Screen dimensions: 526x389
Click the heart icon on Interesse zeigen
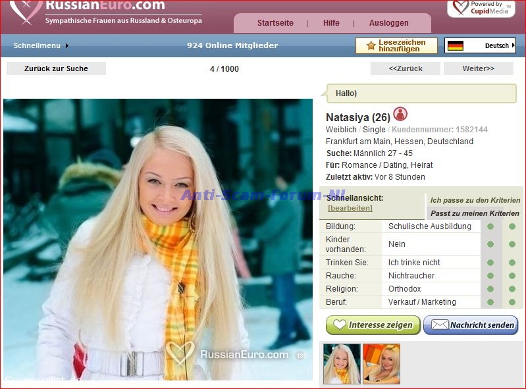[340, 324]
